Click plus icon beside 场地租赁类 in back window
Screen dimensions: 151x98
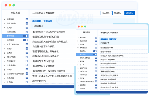(x=27, y=32)
